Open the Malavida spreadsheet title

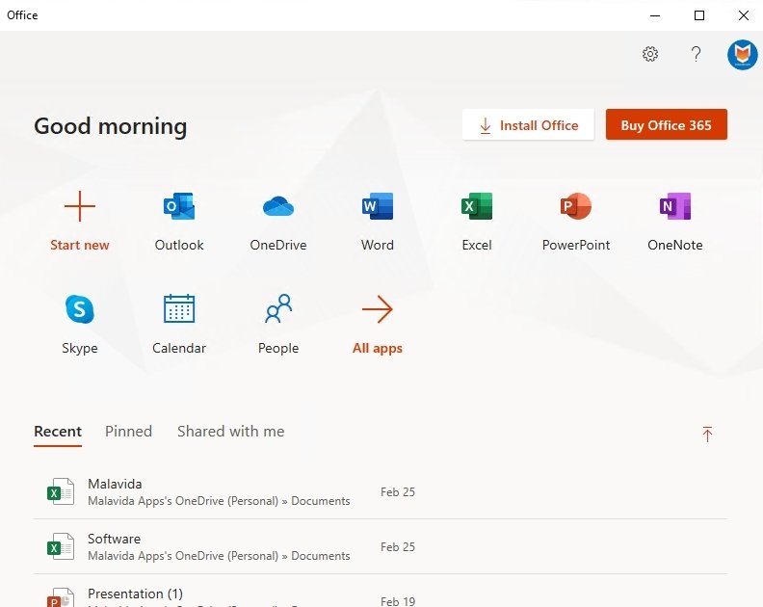point(115,484)
